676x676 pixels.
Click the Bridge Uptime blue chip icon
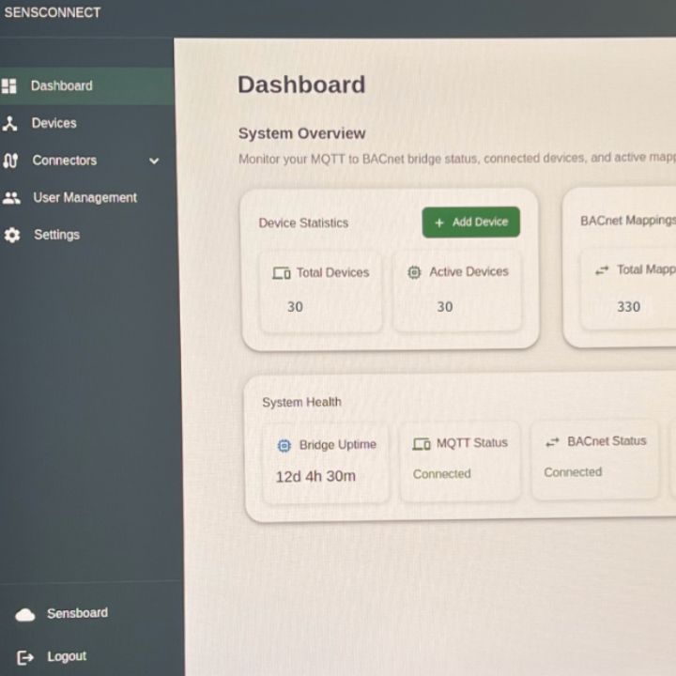click(x=284, y=445)
